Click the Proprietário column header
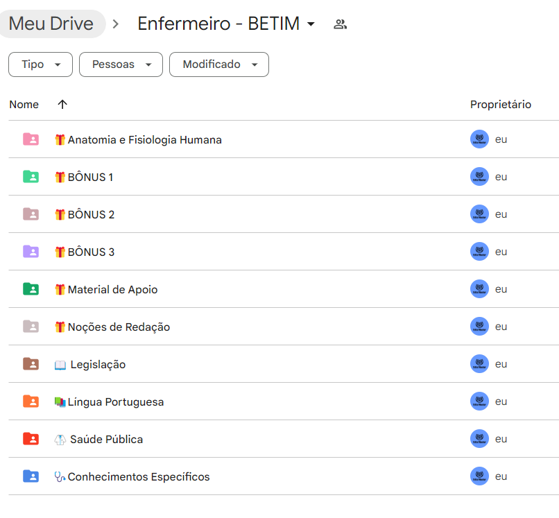 (x=500, y=105)
